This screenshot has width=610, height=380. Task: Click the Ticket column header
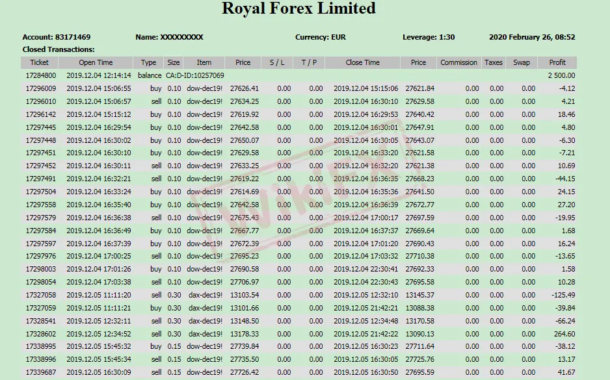[39, 62]
